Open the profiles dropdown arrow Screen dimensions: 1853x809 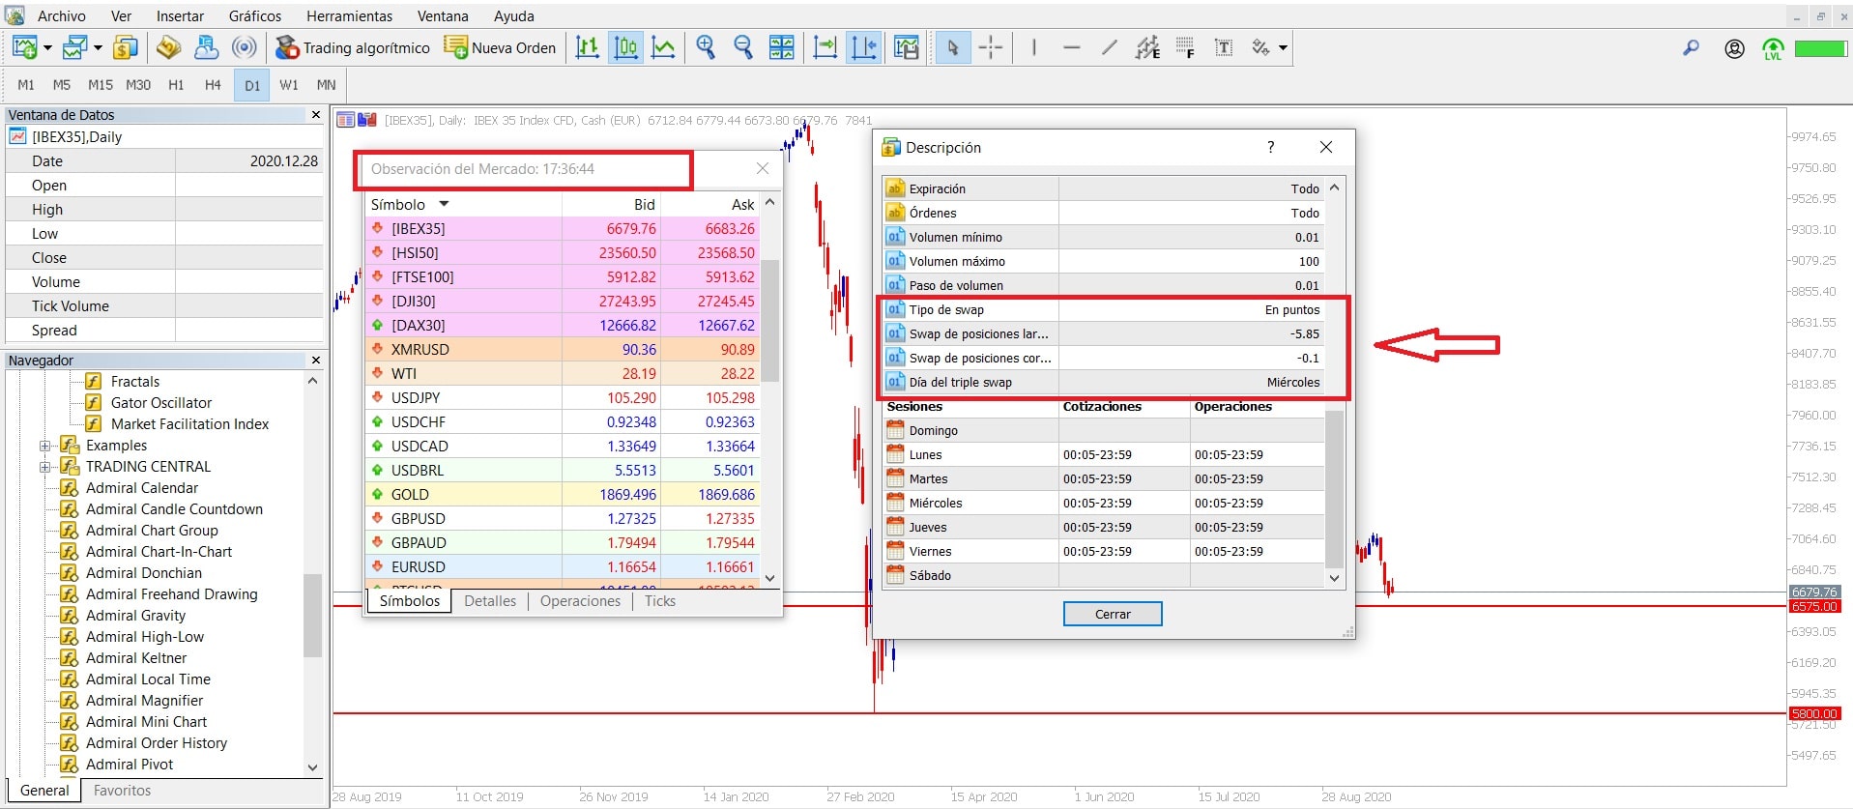[x=98, y=47]
